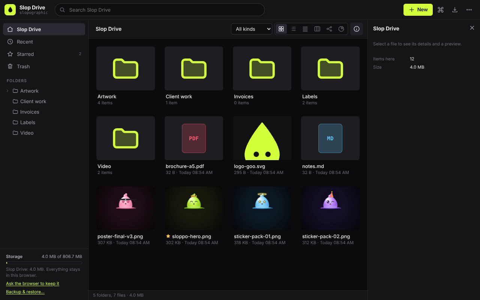The width and height of the screenshot is (480, 300).
Task: Click the download icon in the header
Action: coord(455,10)
